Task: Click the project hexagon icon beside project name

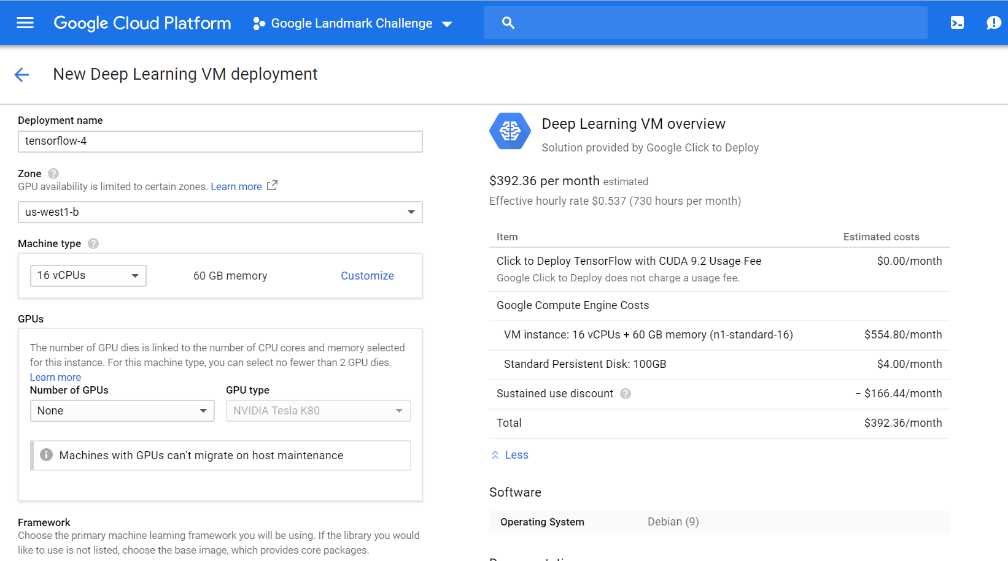Action: click(259, 23)
